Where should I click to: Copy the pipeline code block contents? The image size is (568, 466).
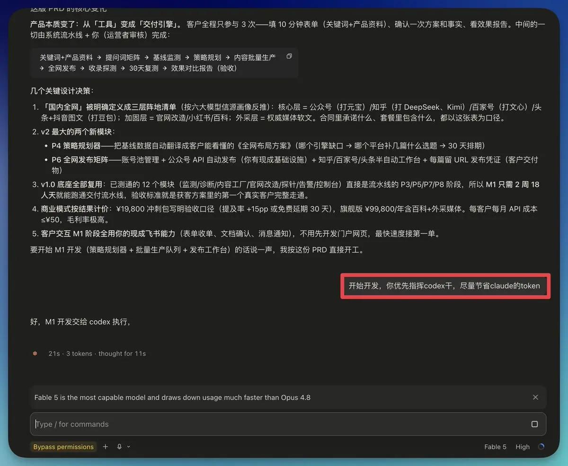tap(289, 56)
